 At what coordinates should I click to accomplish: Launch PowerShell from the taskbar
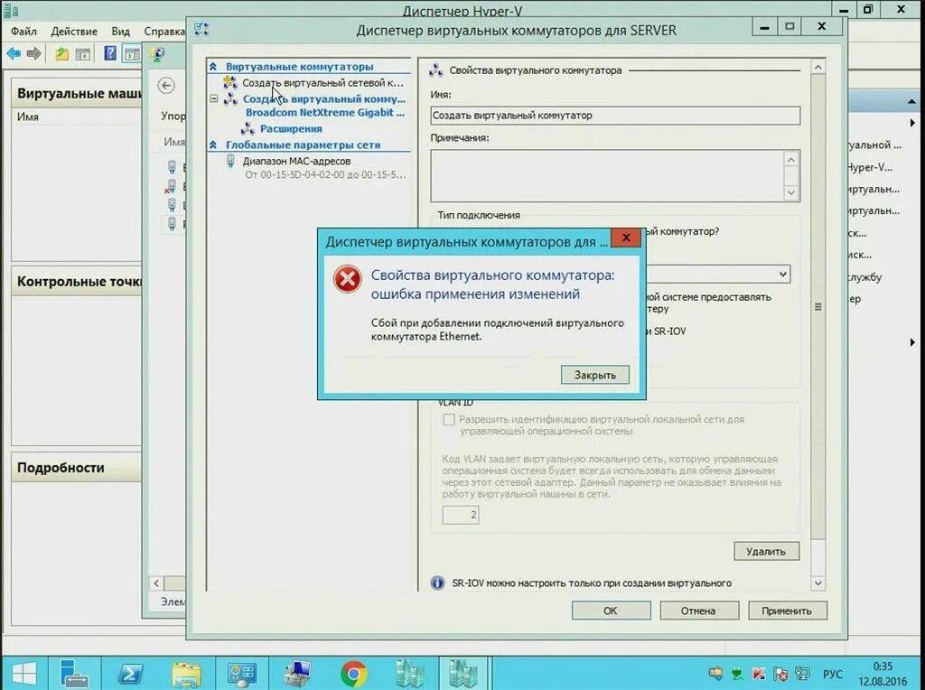point(130,674)
